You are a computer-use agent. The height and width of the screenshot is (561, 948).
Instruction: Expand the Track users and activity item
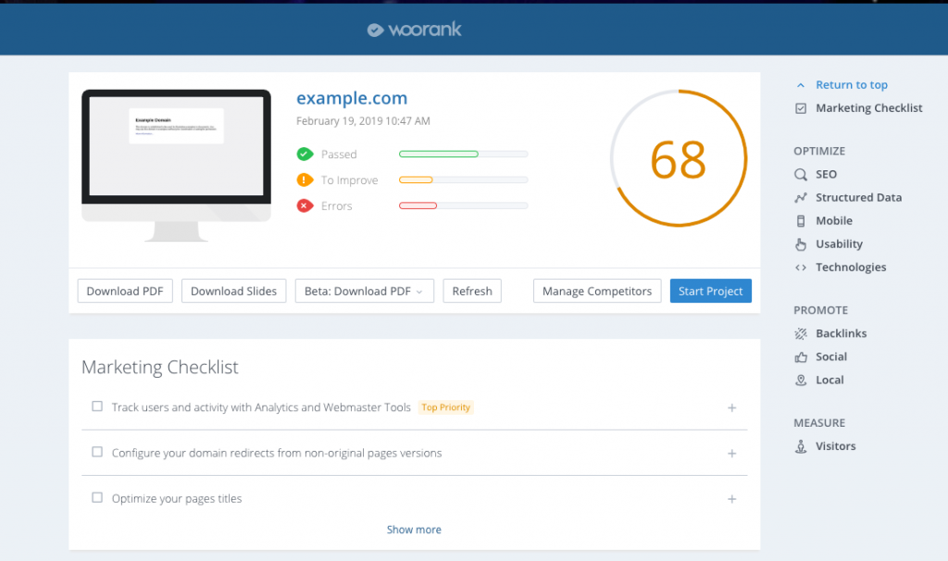pos(731,408)
